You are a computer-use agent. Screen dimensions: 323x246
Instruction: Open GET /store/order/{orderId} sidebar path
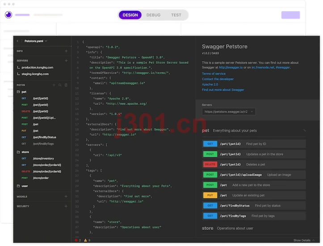(x=42, y=165)
